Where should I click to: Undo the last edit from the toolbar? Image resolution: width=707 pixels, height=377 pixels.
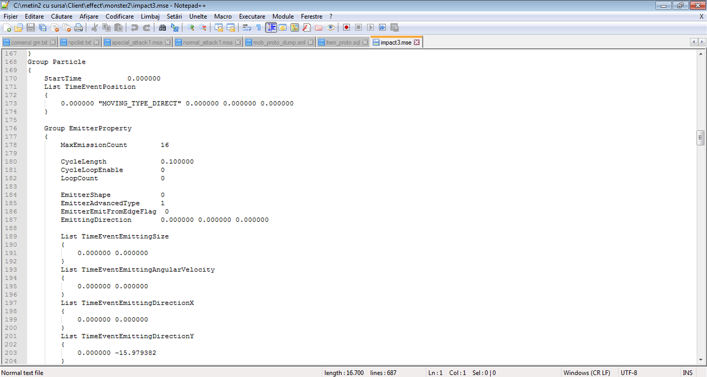click(x=134, y=28)
